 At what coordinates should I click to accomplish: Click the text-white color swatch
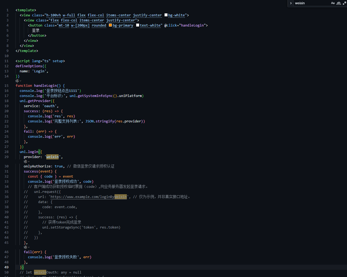pyautogui.click(x=138, y=25)
